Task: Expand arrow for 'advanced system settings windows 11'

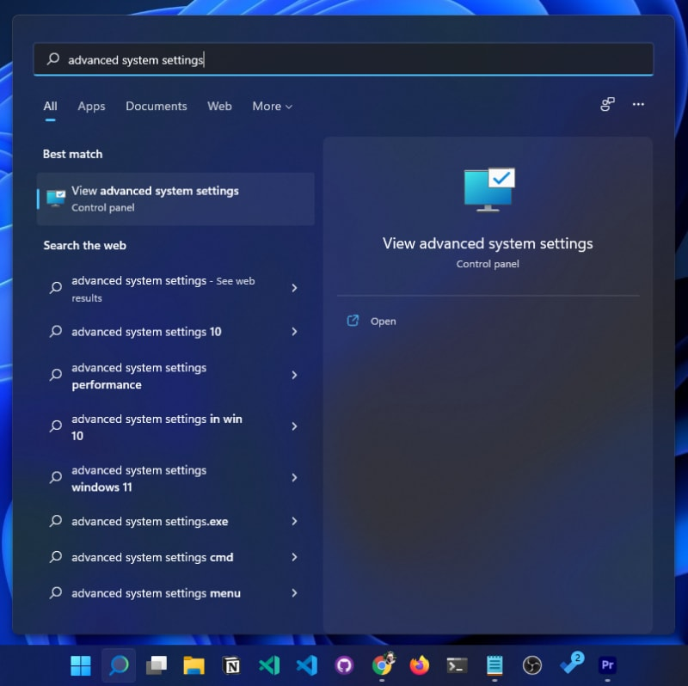Action: coord(294,478)
